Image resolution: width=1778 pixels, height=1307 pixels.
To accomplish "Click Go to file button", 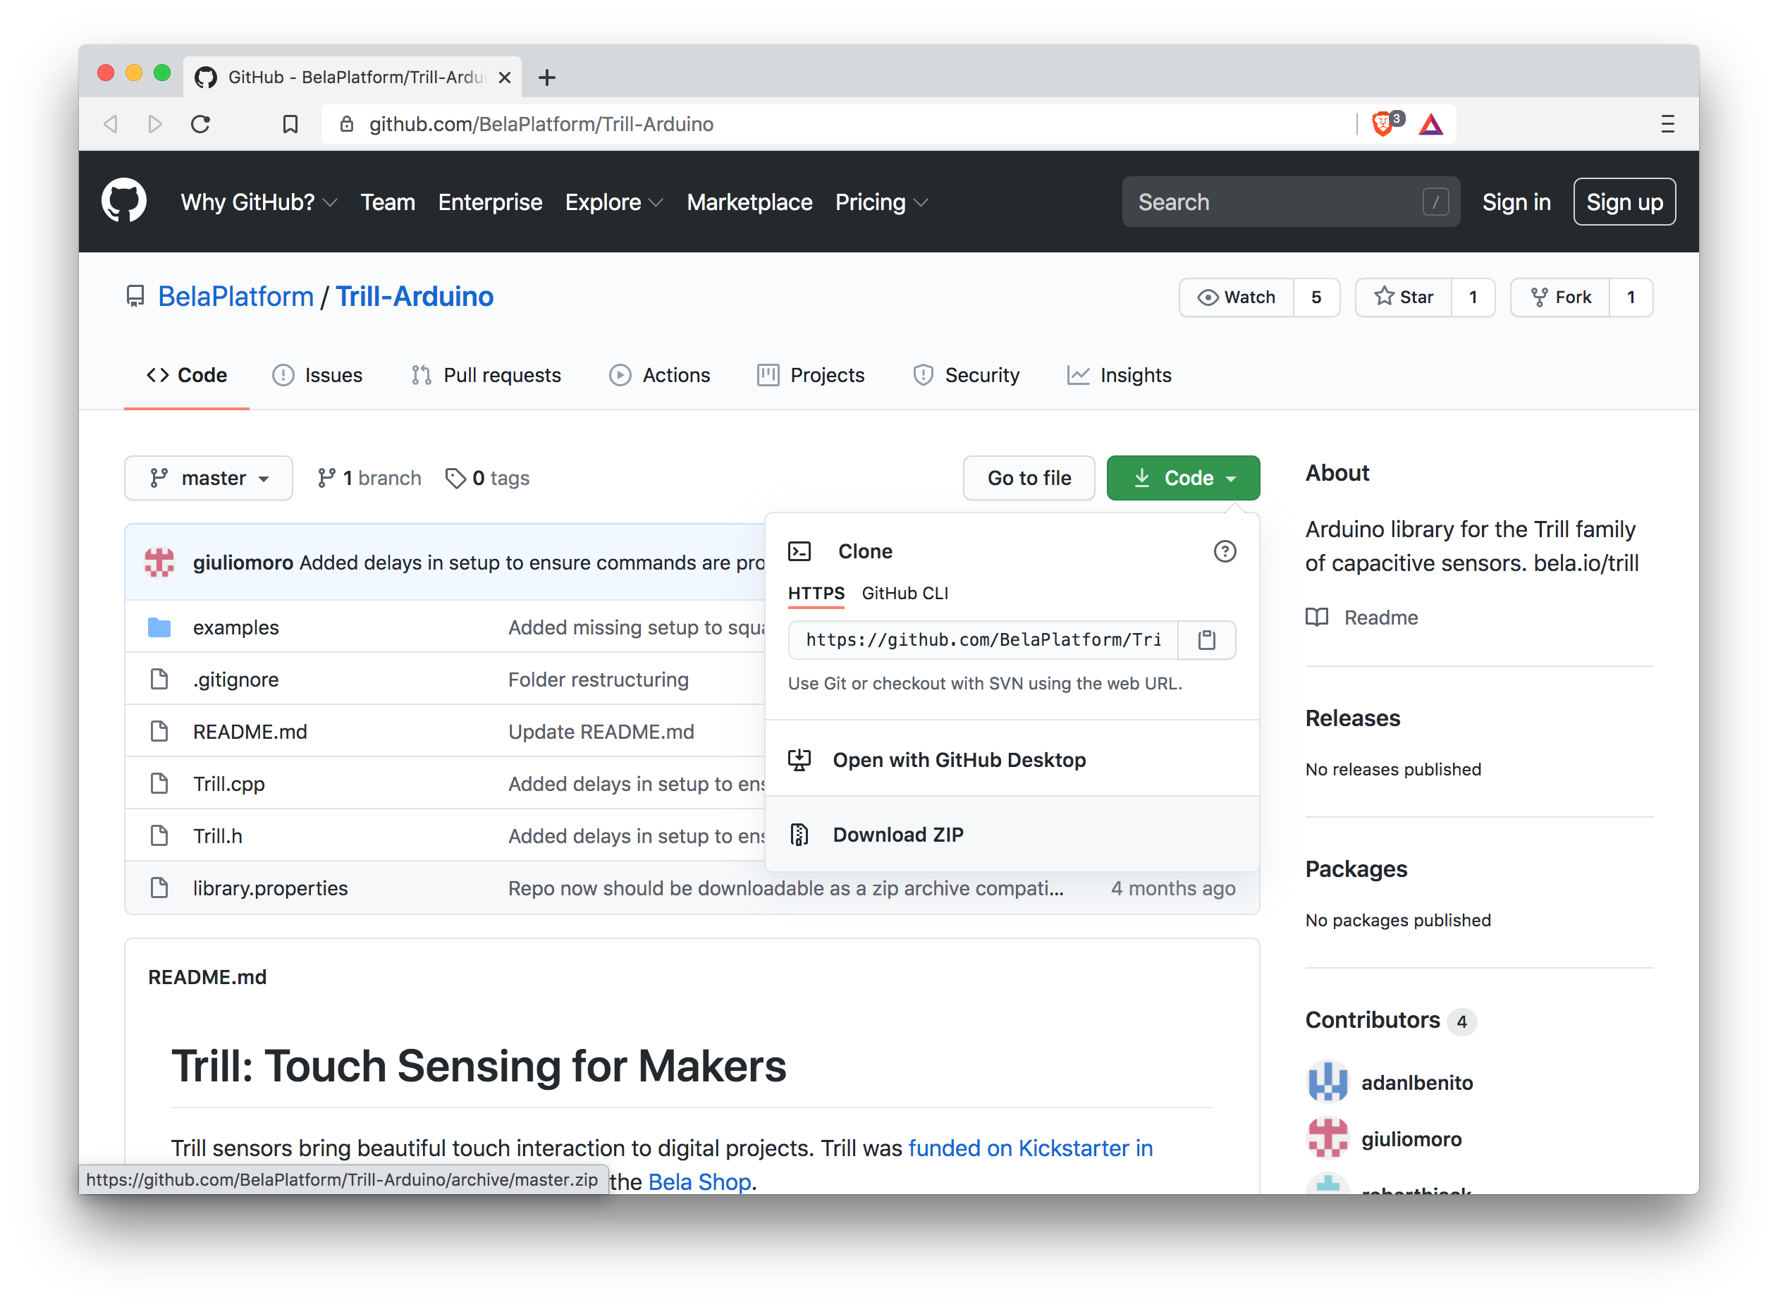I will click(x=1029, y=478).
